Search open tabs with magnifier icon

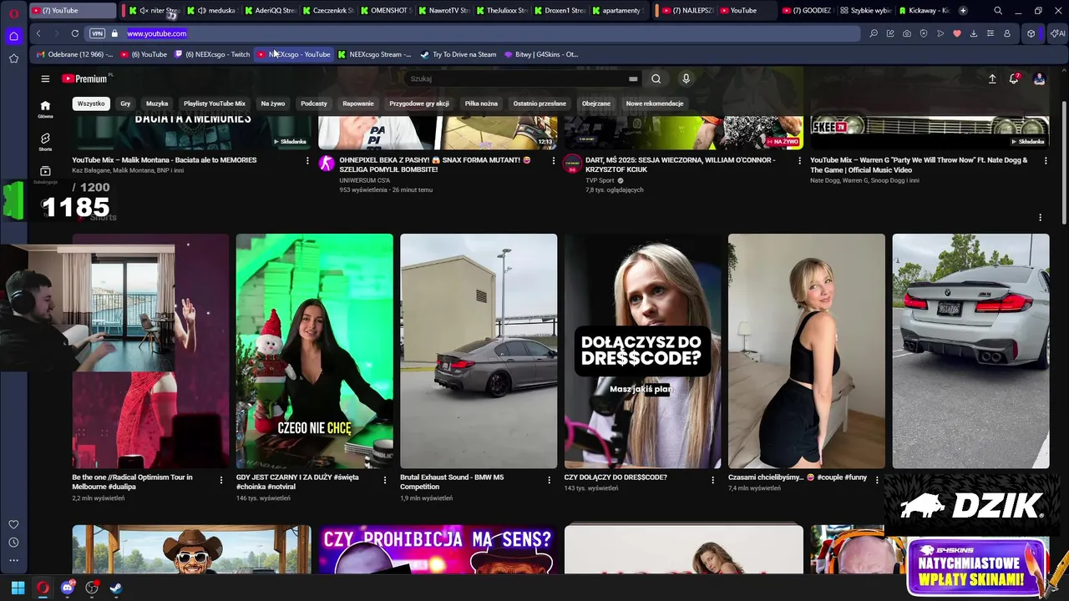[x=998, y=11]
